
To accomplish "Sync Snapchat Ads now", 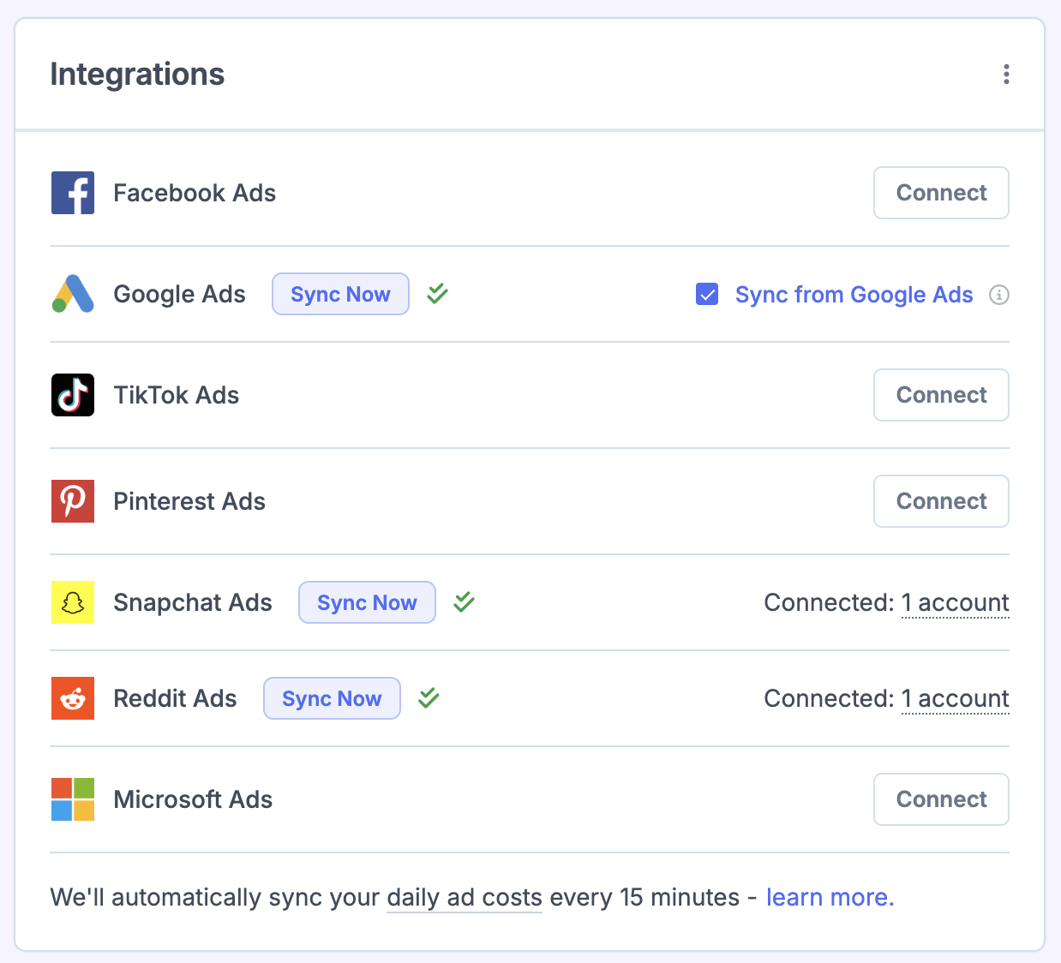I will 367,602.
